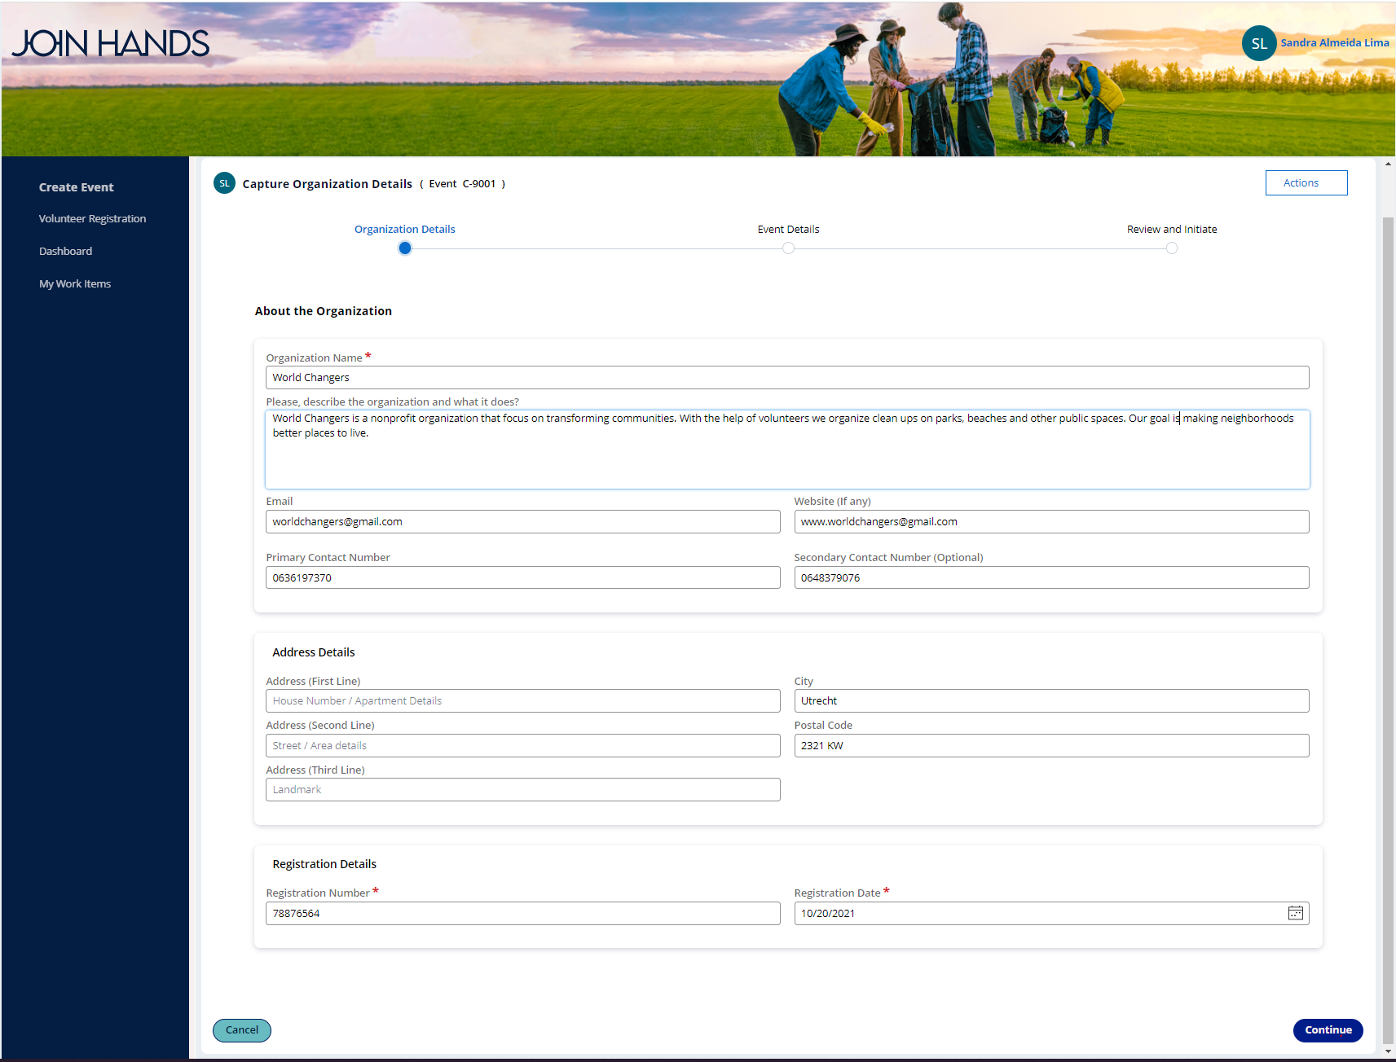Open the user profile avatar in header

tap(1259, 43)
